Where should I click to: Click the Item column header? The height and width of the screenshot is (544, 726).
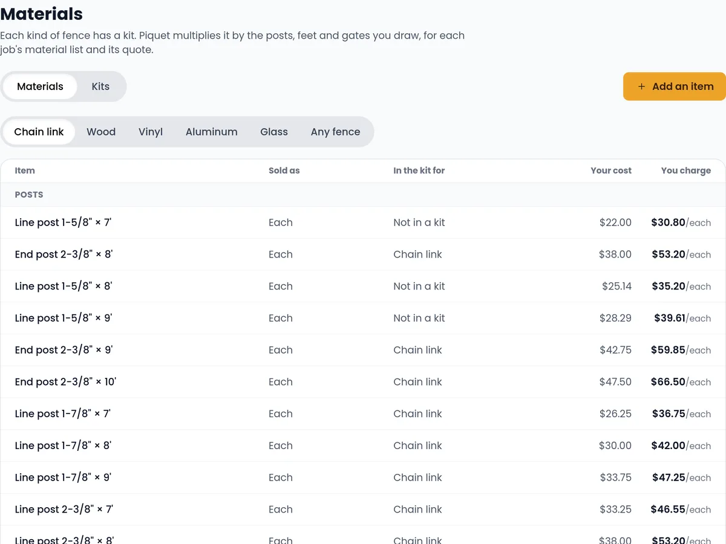pyautogui.click(x=25, y=170)
